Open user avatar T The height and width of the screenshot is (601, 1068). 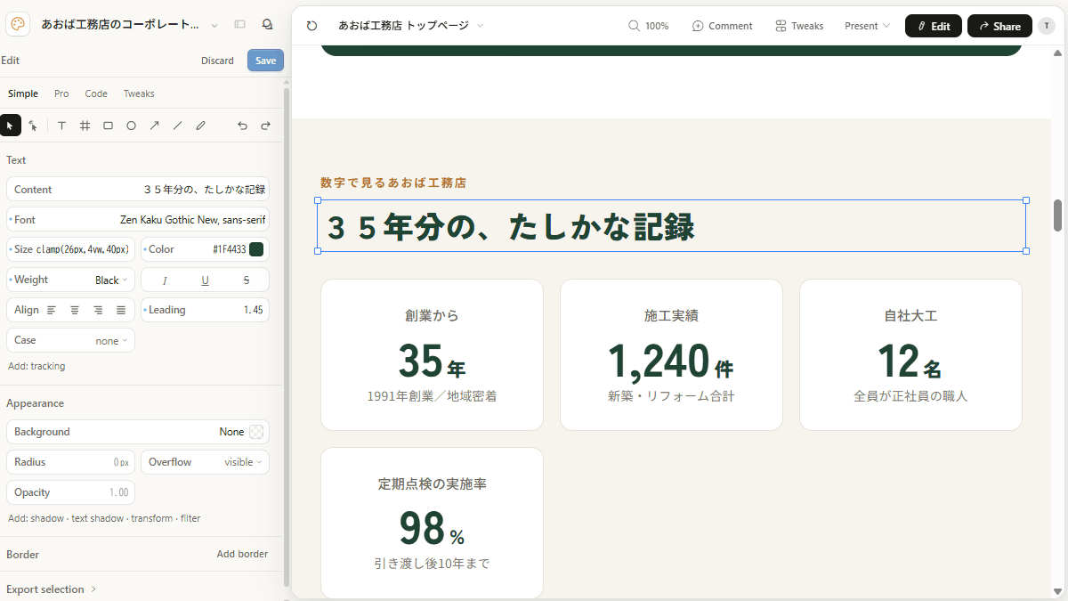pos(1047,26)
